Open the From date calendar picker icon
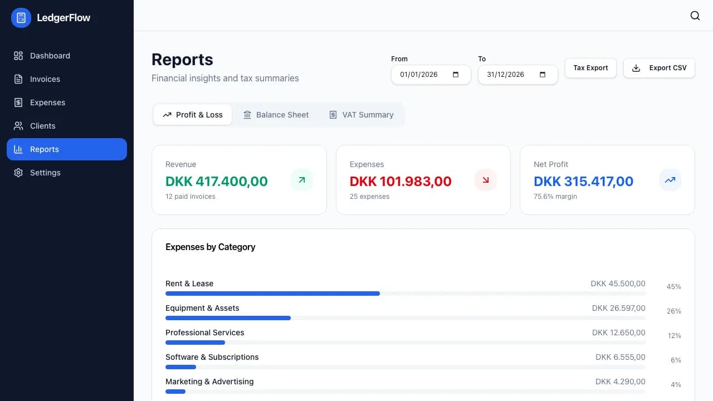This screenshot has height=401, width=713. pyautogui.click(x=456, y=75)
